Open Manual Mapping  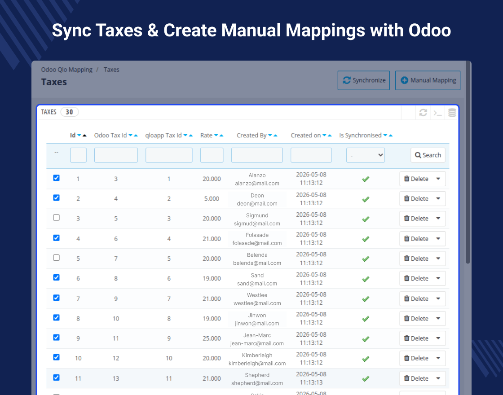[x=428, y=80]
